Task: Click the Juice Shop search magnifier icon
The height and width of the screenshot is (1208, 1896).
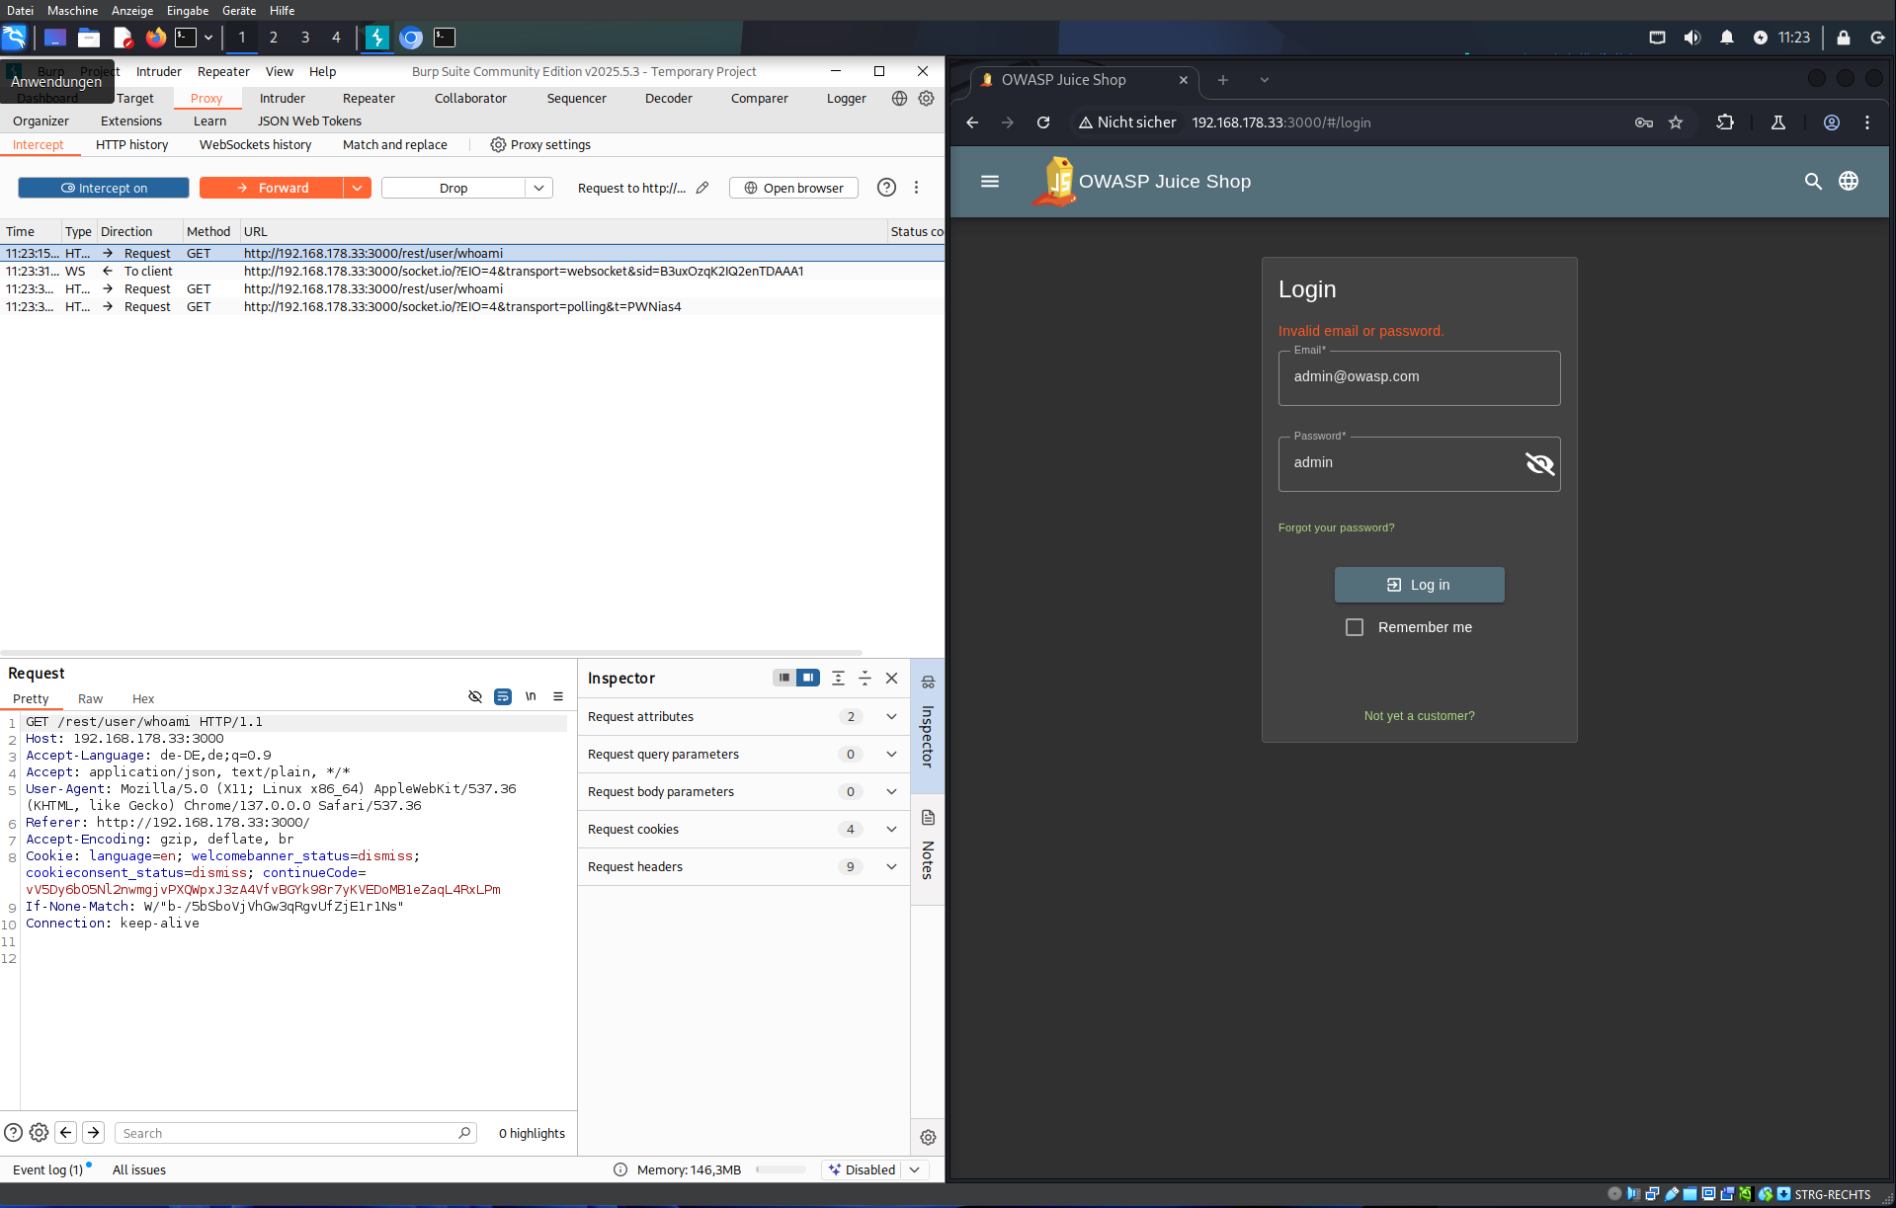Action: pos(1813,182)
